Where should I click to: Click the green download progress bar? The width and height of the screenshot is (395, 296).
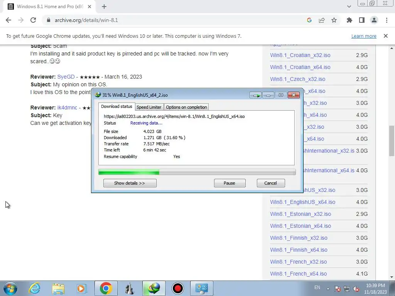[x=197, y=172]
